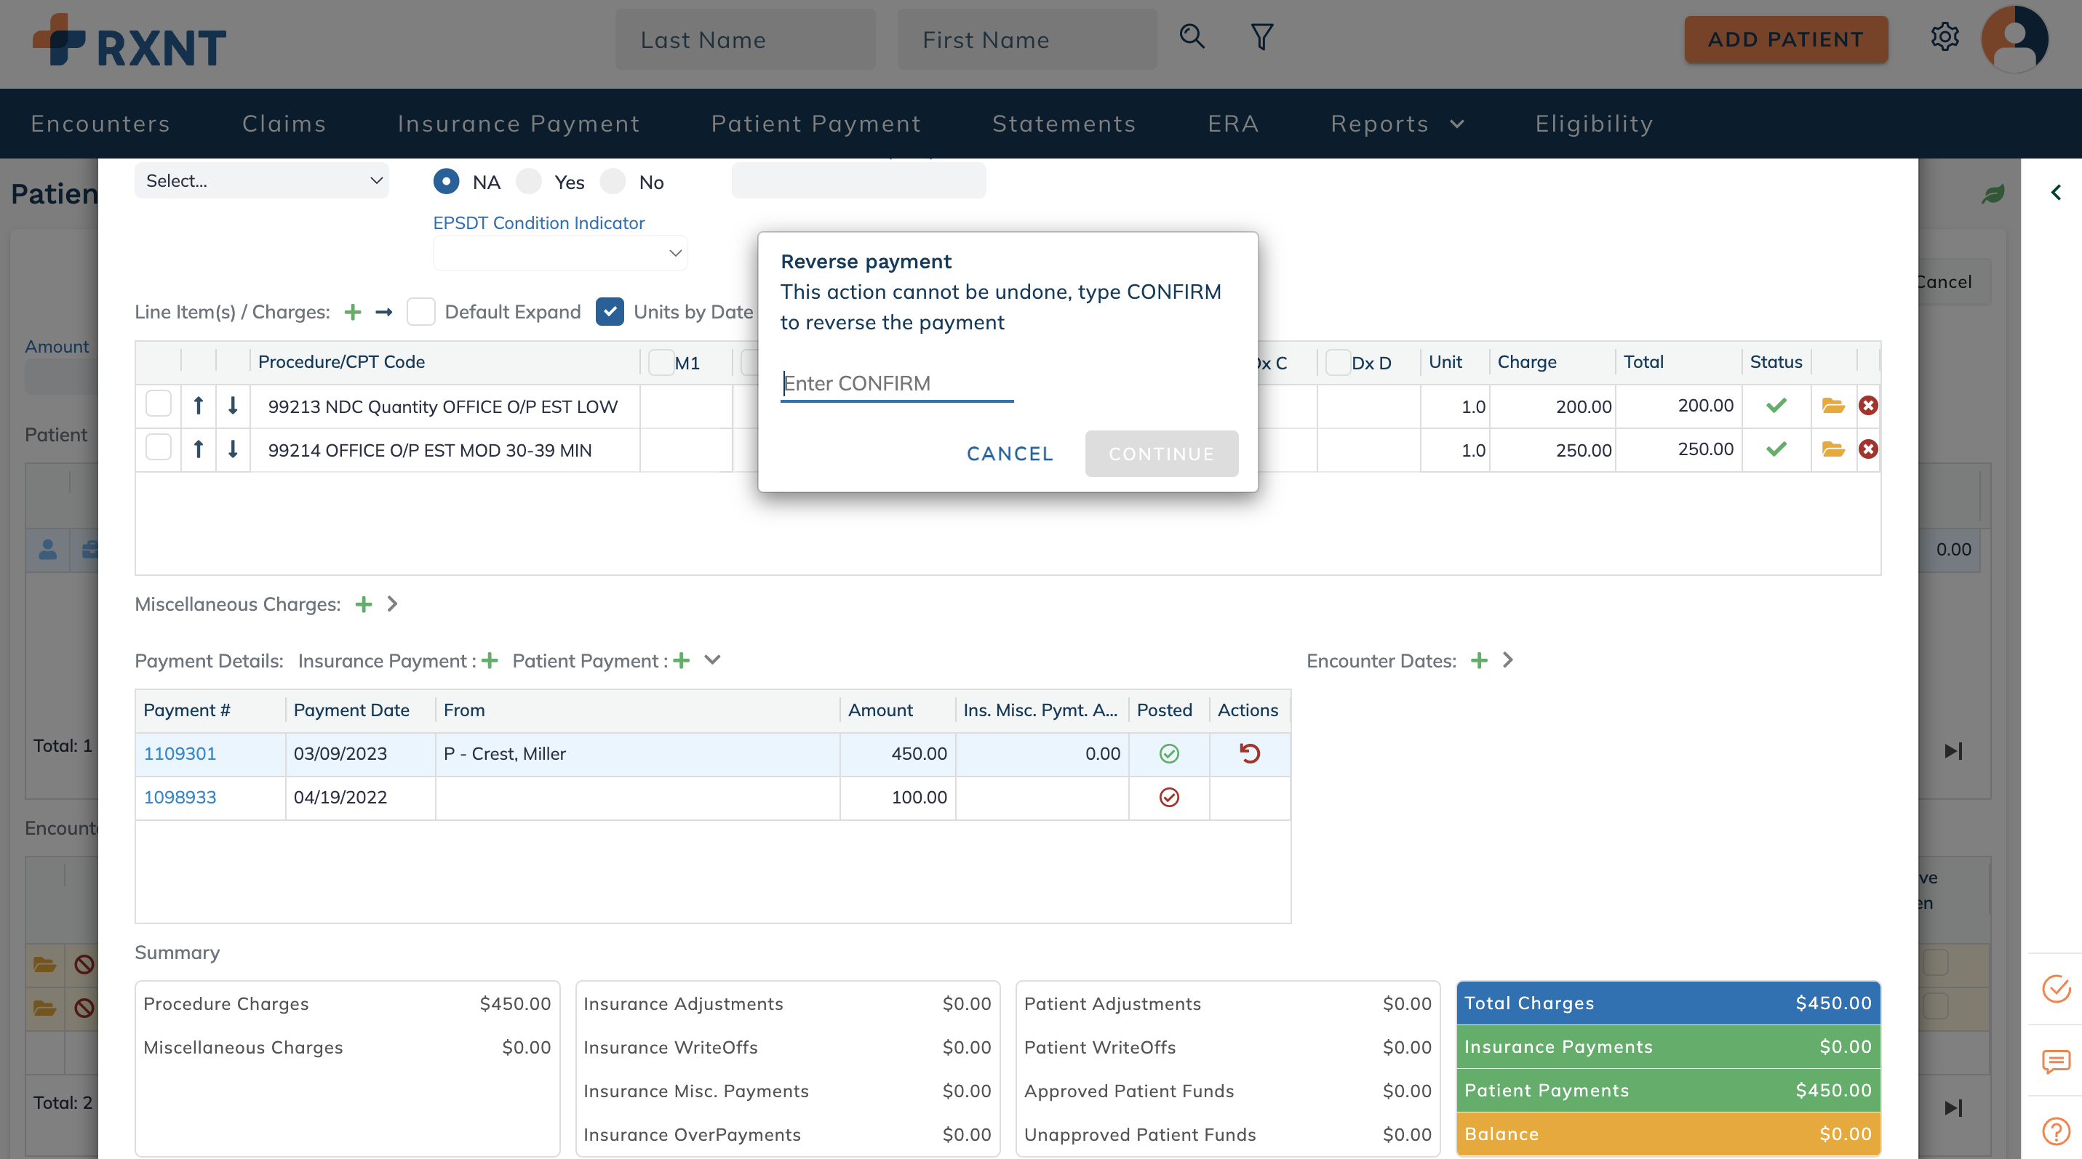This screenshot has width=2082, height=1159.
Task: Click CONTINUE in Reverse payment dialog
Action: point(1162,454)
